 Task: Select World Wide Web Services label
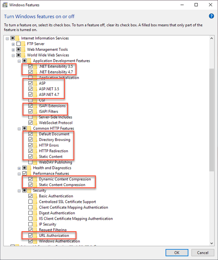point(48,55)
